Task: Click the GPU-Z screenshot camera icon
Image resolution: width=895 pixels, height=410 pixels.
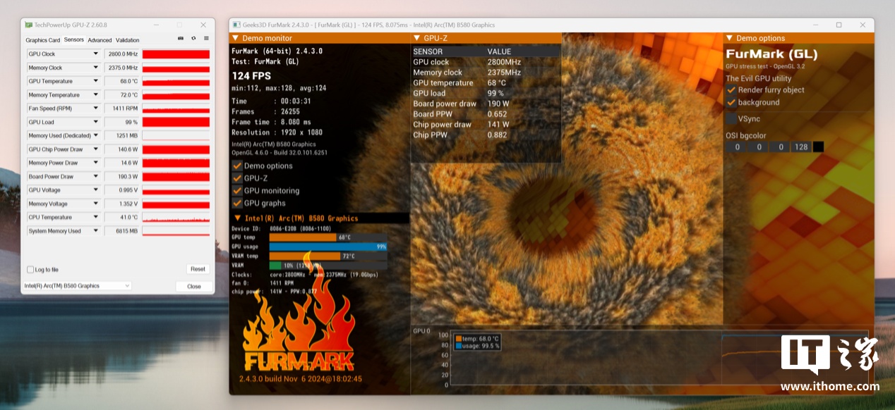Action: (x=181, y=38)
